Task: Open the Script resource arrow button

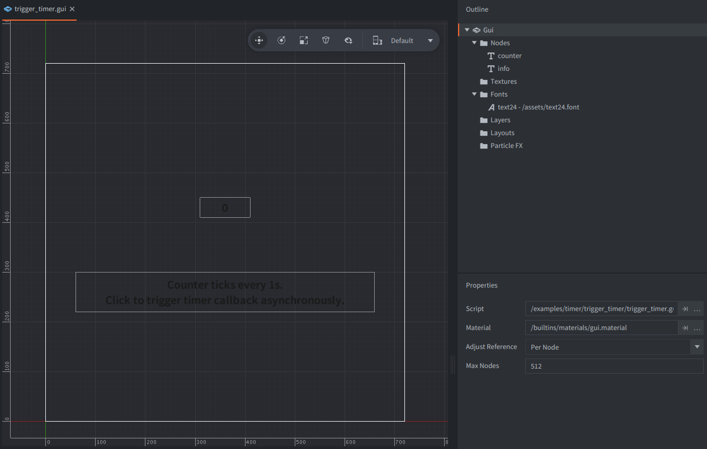Action: point(685,309)
